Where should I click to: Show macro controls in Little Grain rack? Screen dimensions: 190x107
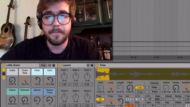click(4, 70)
